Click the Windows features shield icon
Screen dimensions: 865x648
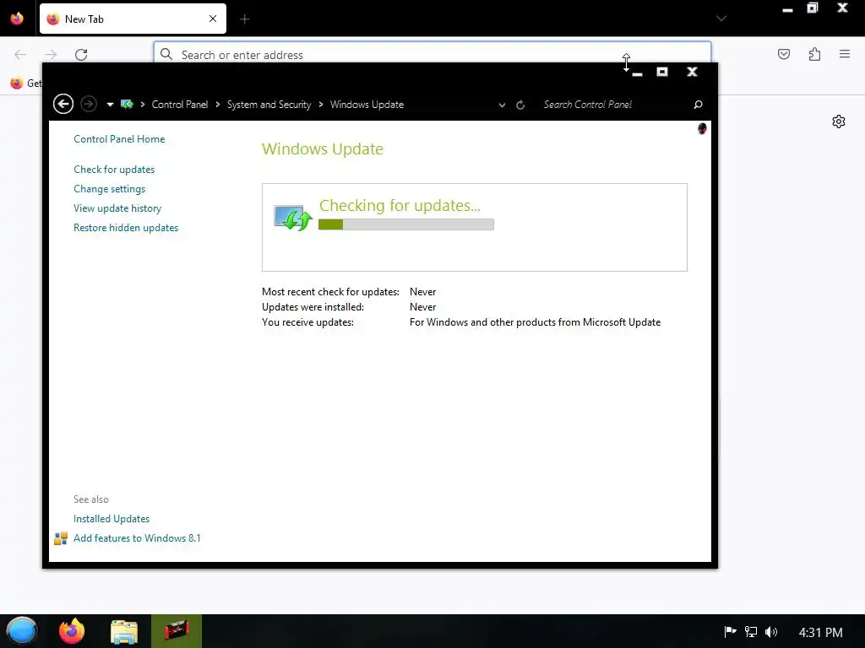coord(61,537)
